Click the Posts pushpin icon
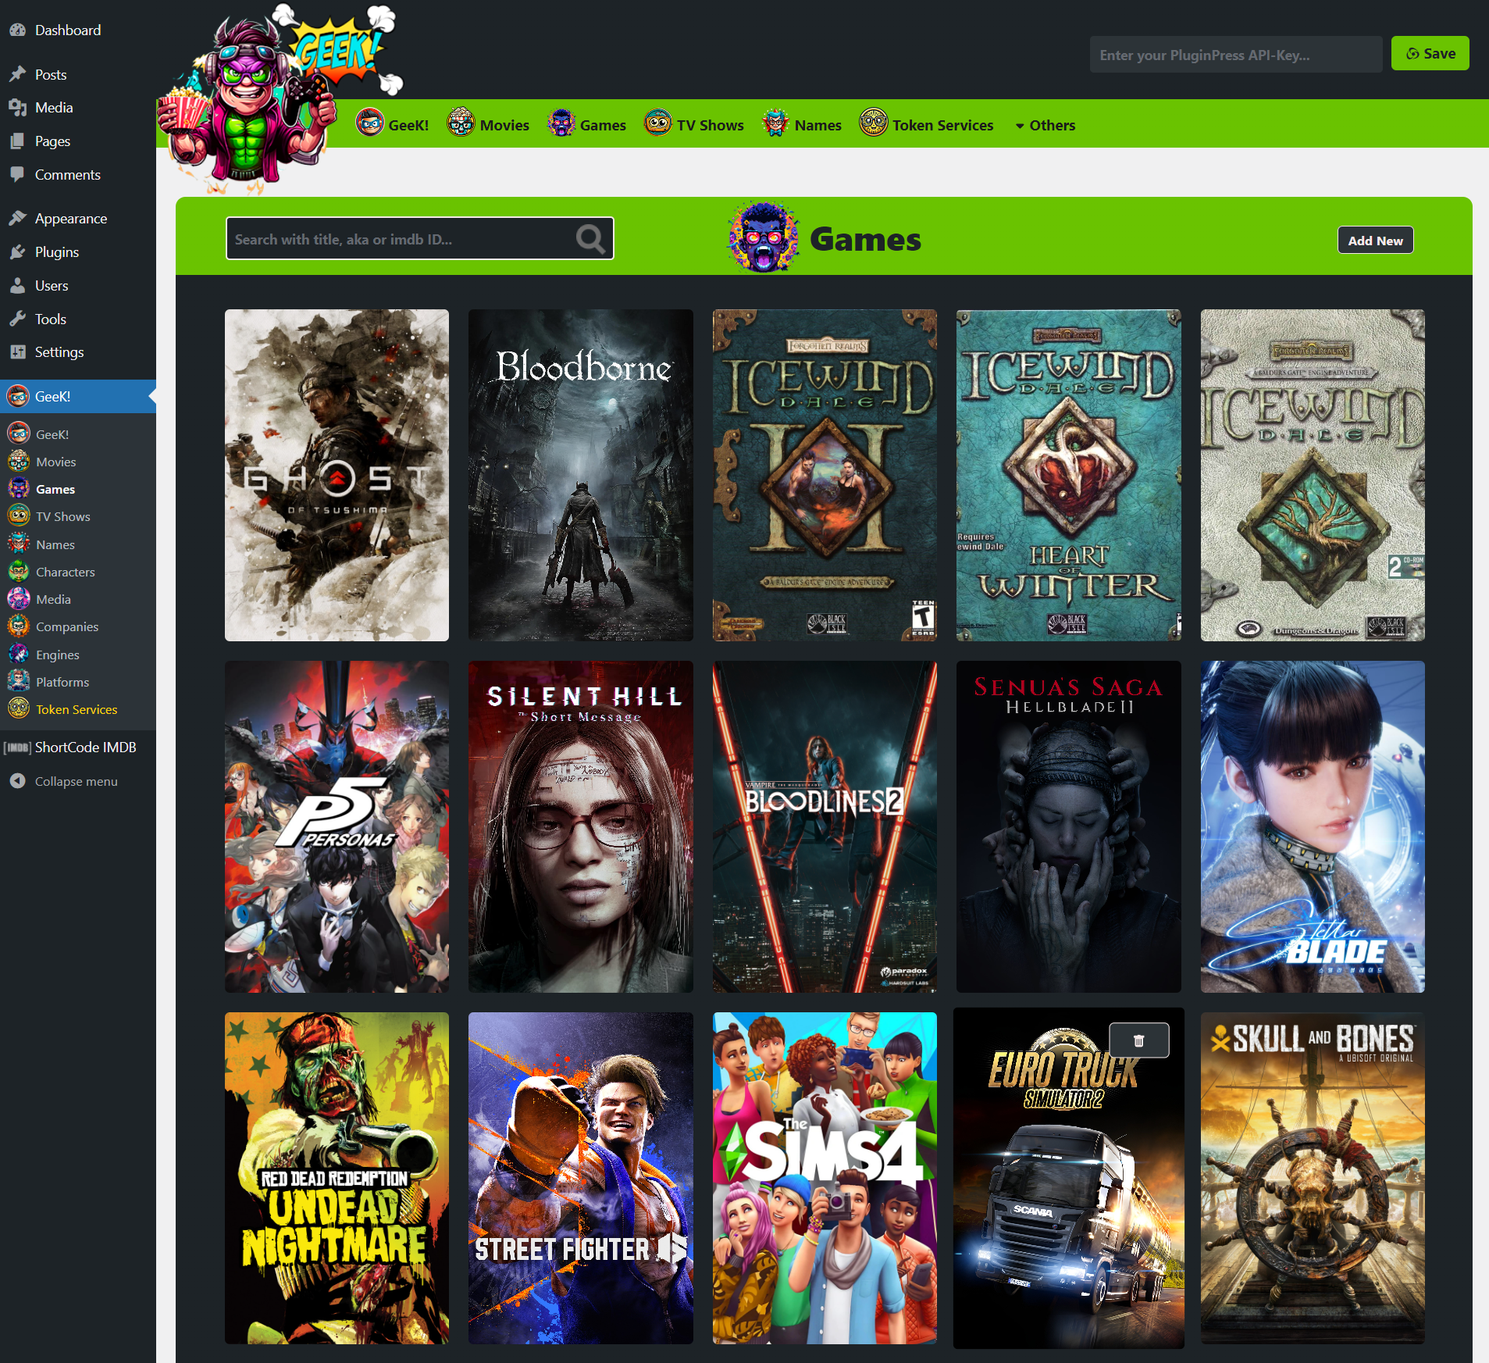 [18, 75]
